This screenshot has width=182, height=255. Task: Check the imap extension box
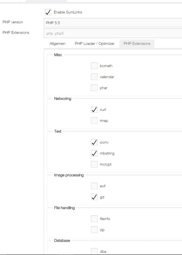tap(94, 120)
